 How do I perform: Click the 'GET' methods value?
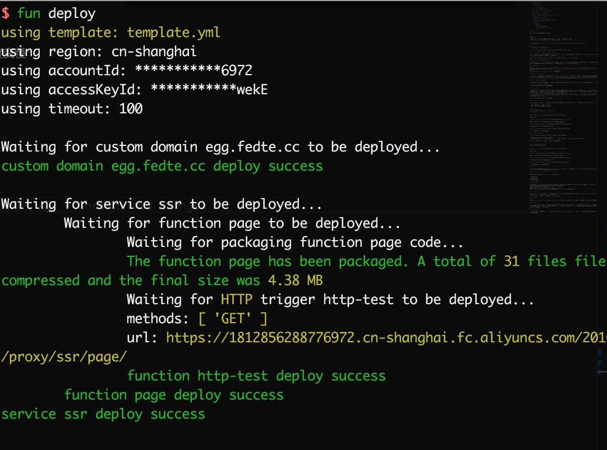coord(233,319)
